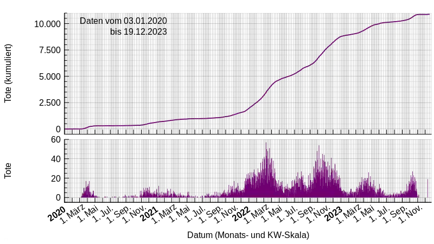This screenshot has height=244, width=434.
Task: Select the bold "2021" year label
Action: point(149,214)
